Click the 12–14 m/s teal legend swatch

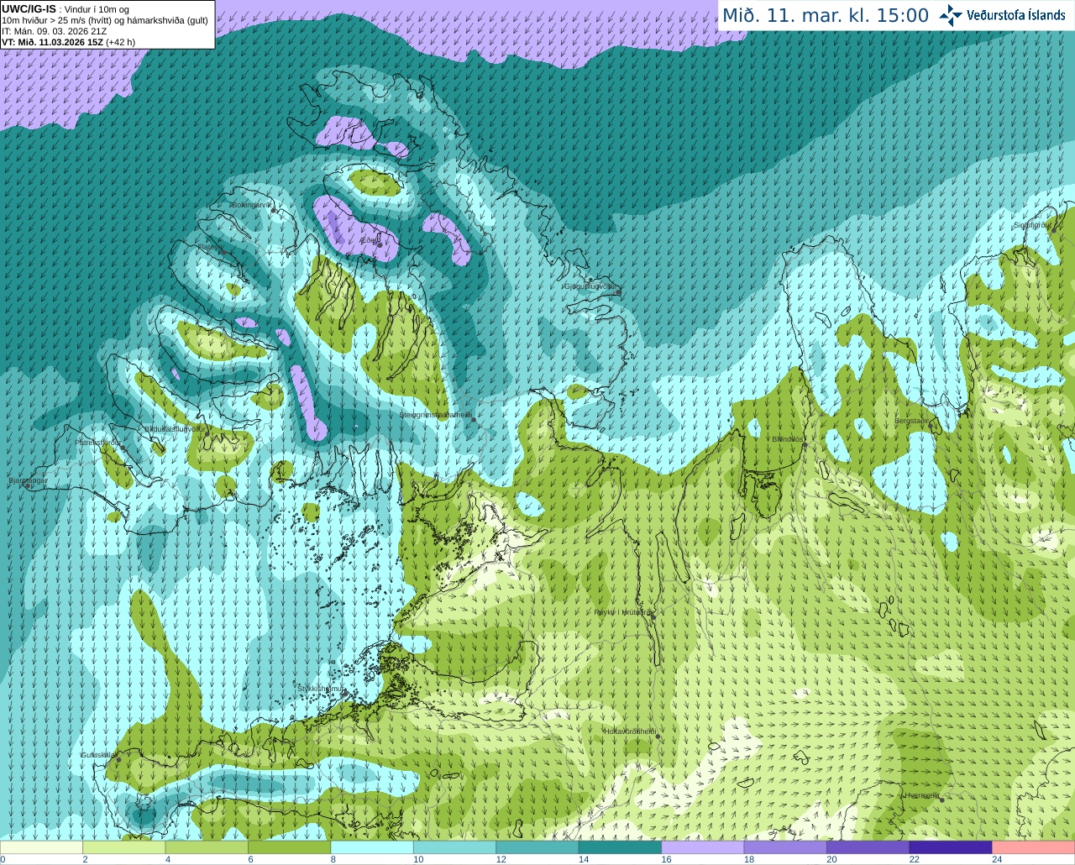click(537, 847)
